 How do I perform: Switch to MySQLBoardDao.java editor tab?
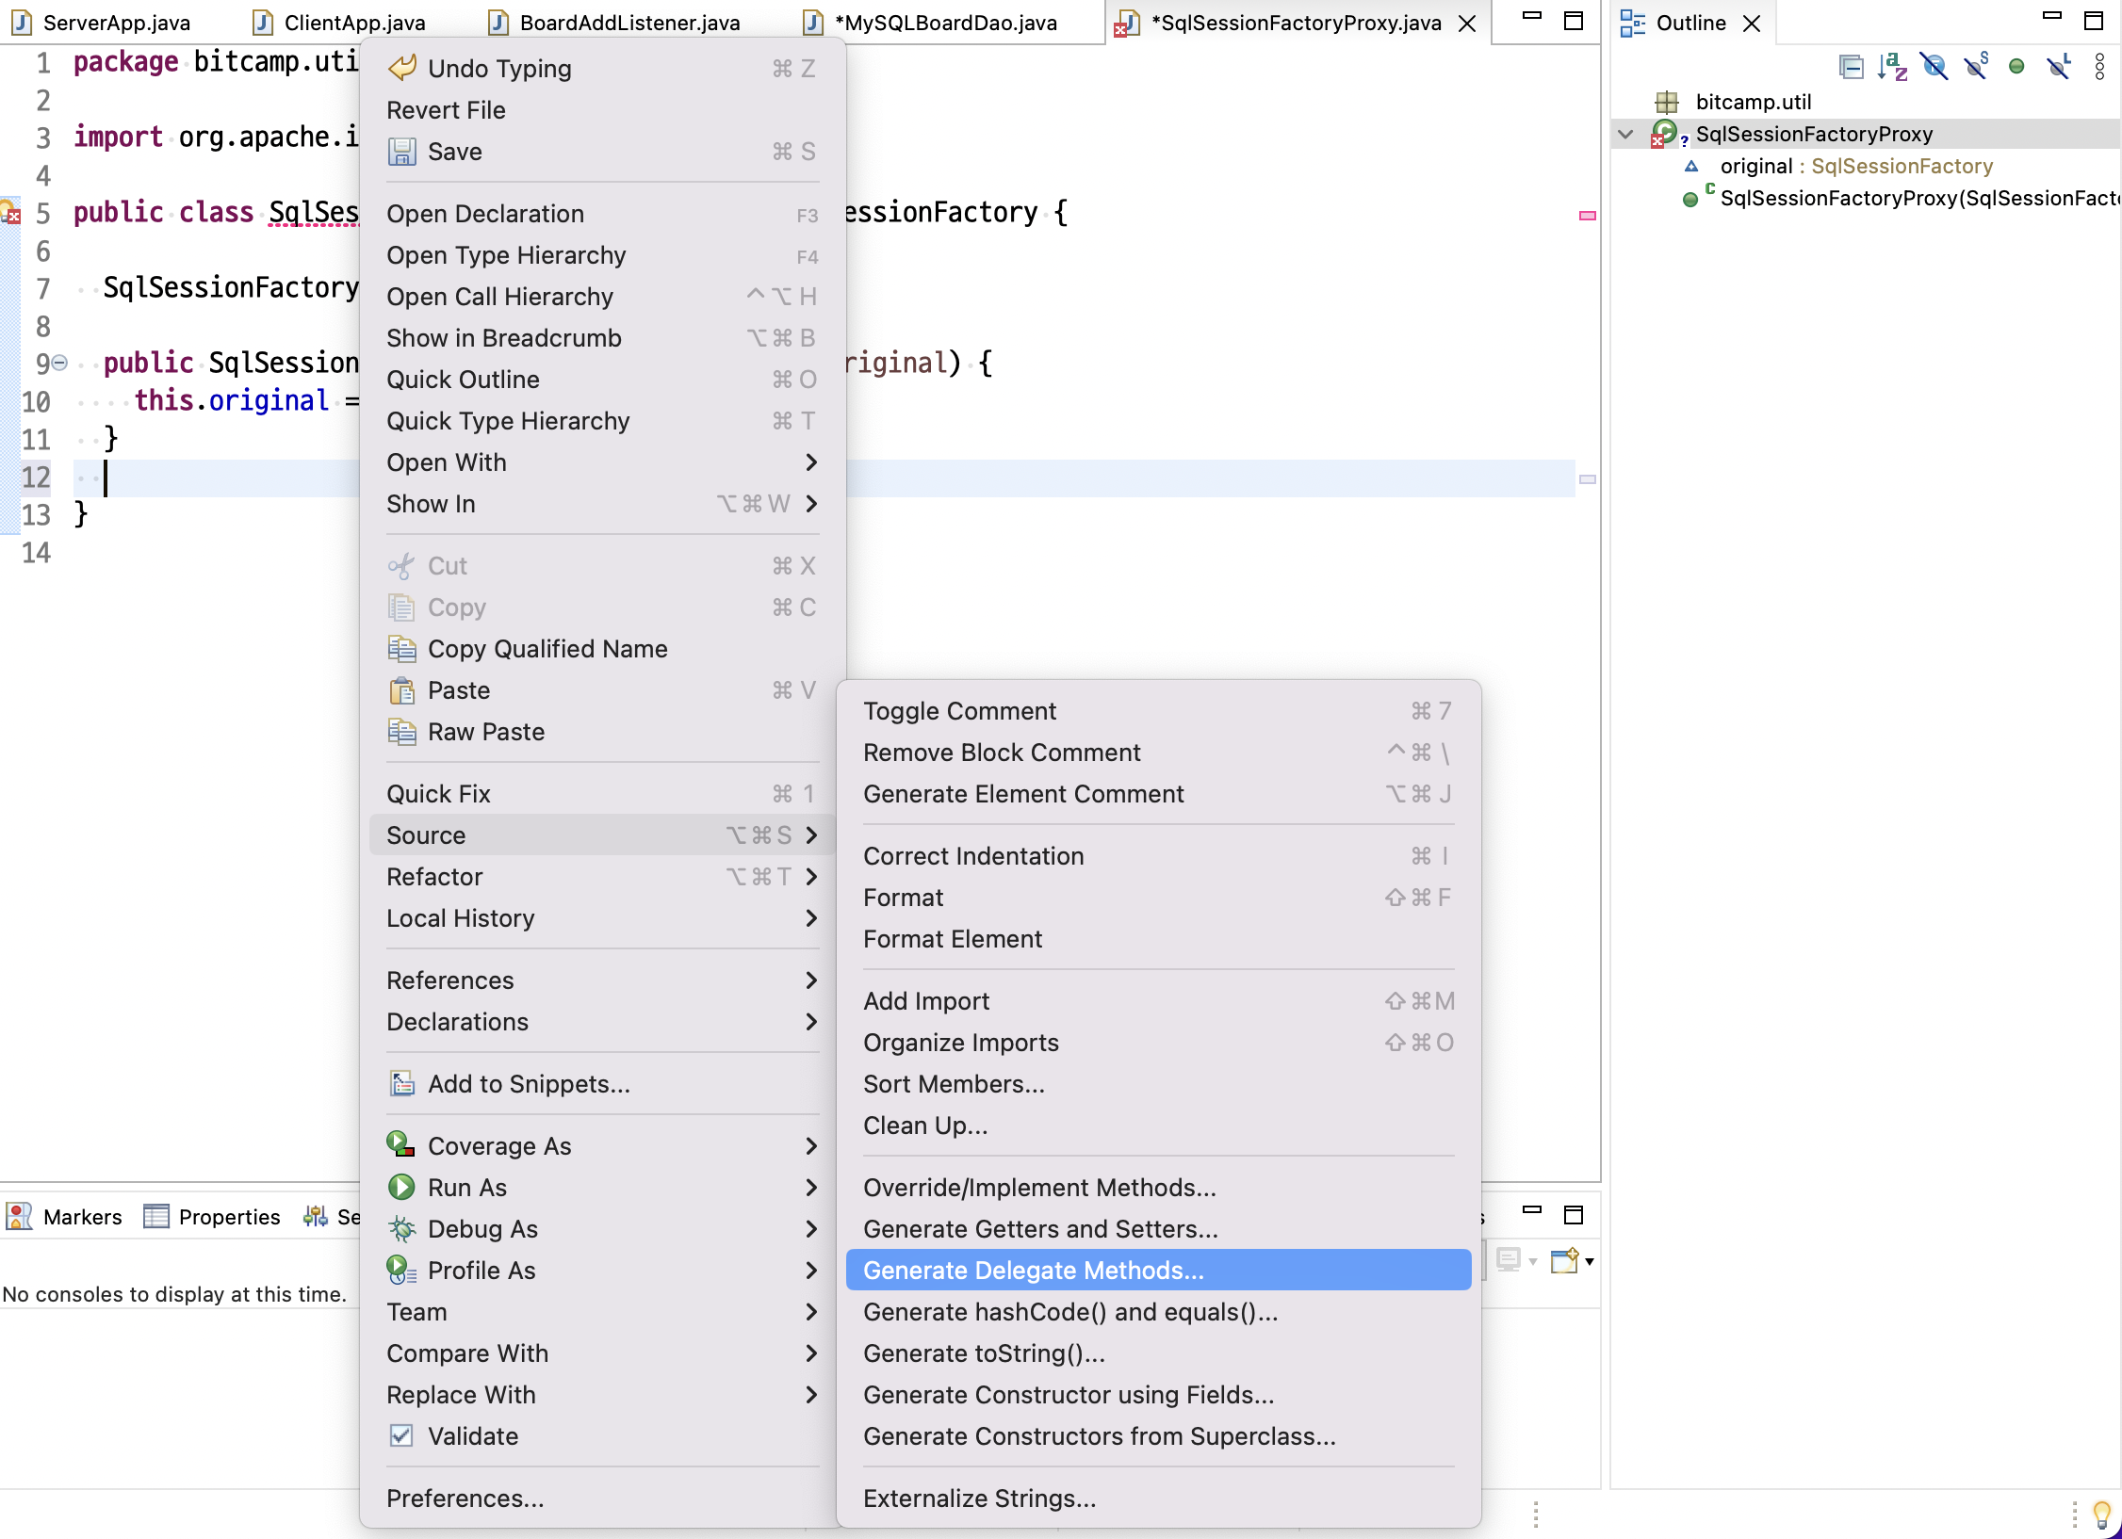tap(946, 23)
